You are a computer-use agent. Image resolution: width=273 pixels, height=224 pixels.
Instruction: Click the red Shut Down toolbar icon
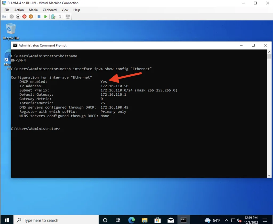coord(24,17)
